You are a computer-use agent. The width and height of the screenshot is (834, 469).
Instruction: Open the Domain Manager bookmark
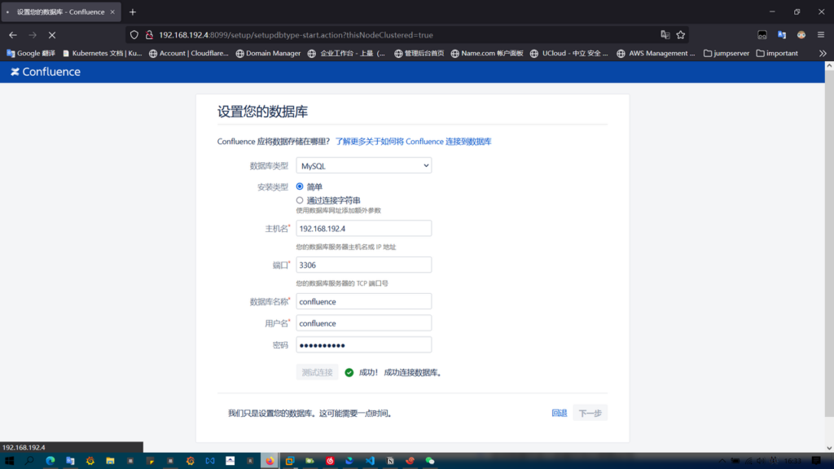[x=268, y=54]
